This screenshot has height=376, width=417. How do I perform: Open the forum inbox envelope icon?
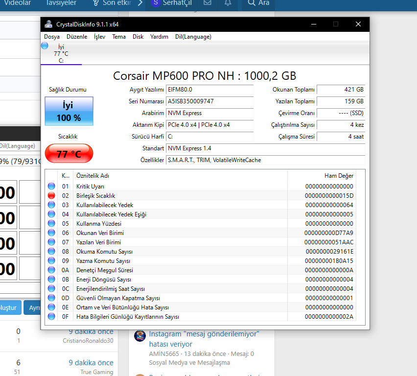pos(208,3)
